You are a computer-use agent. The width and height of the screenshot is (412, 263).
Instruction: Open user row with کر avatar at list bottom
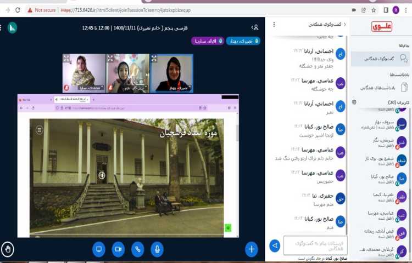pos(380,251)
